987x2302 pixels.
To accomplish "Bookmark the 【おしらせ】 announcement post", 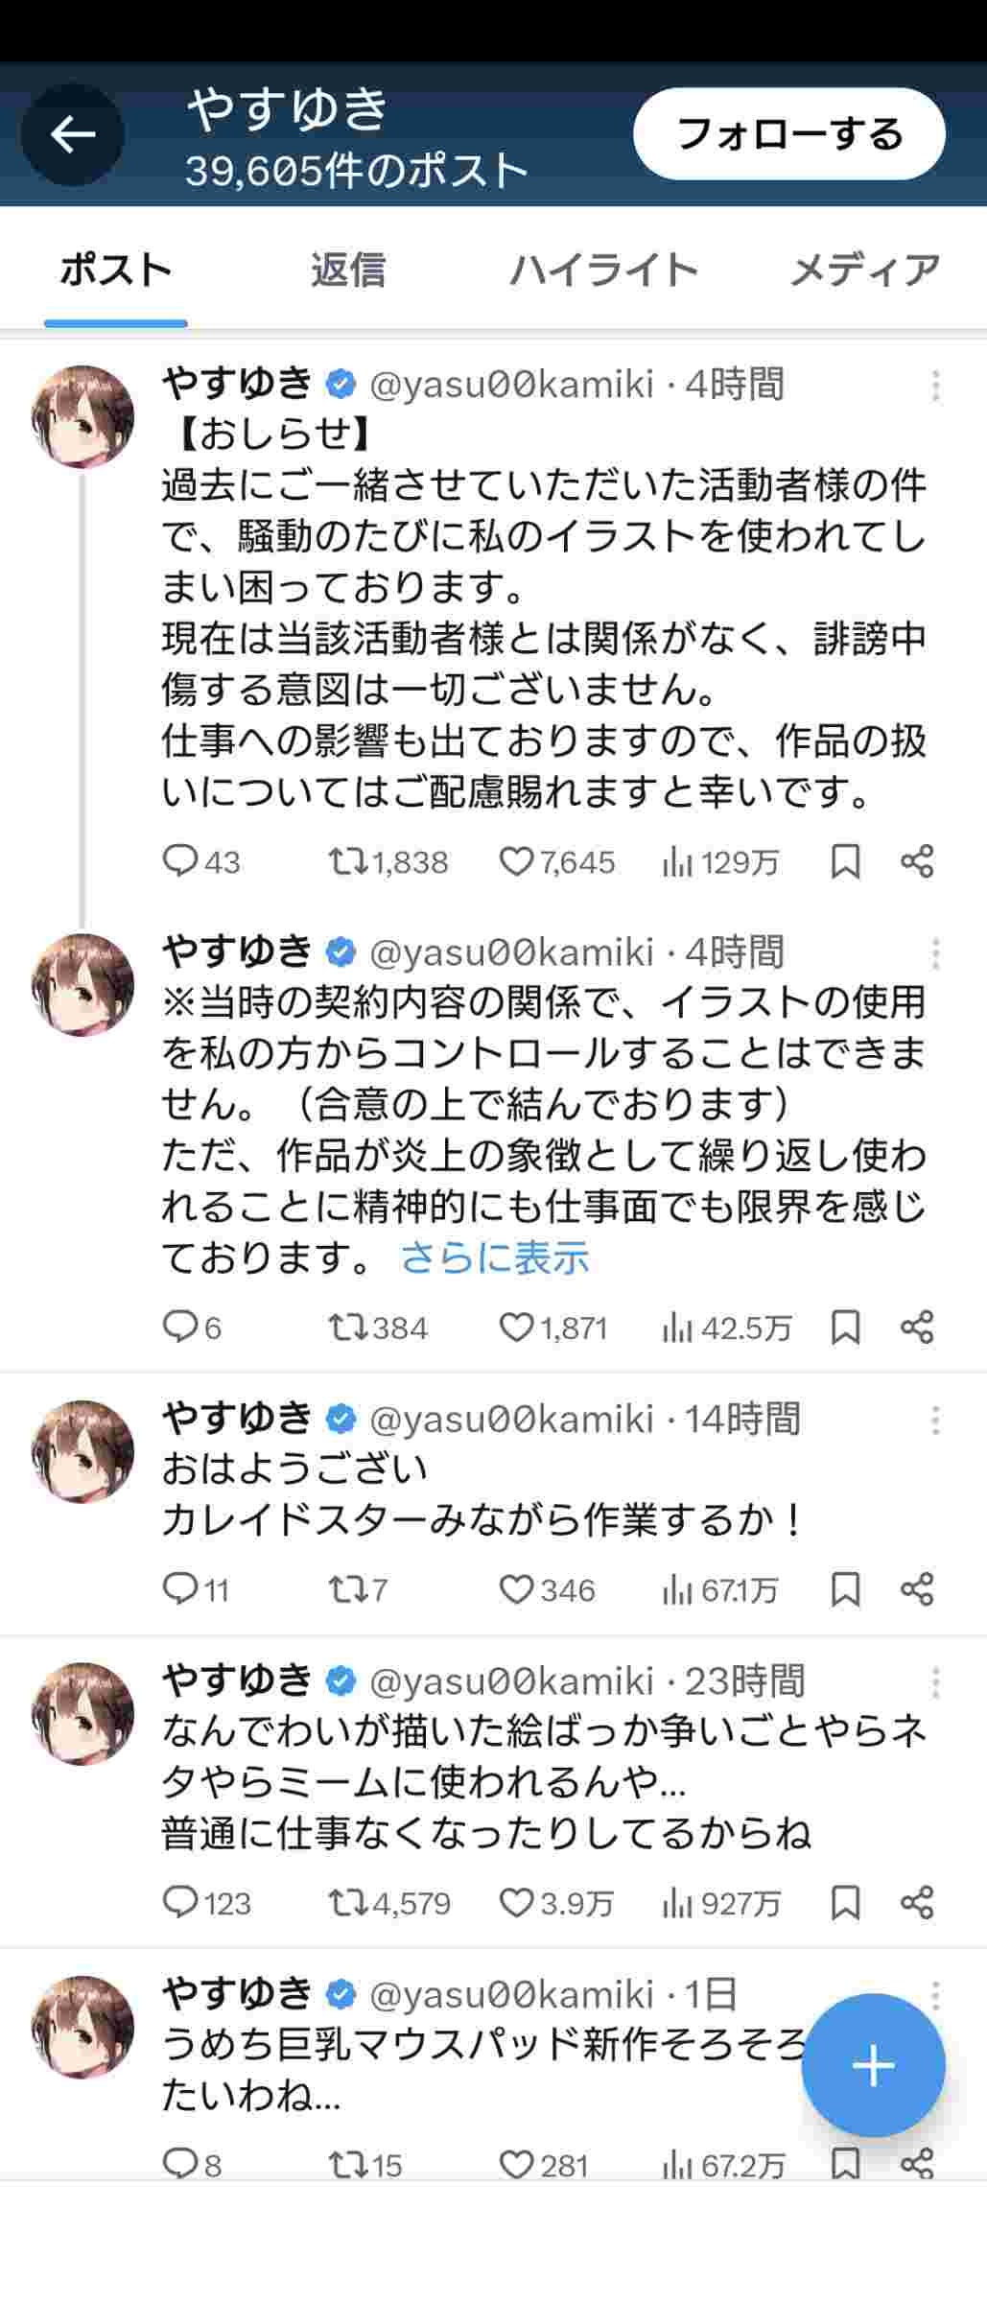I will [845, 861].
